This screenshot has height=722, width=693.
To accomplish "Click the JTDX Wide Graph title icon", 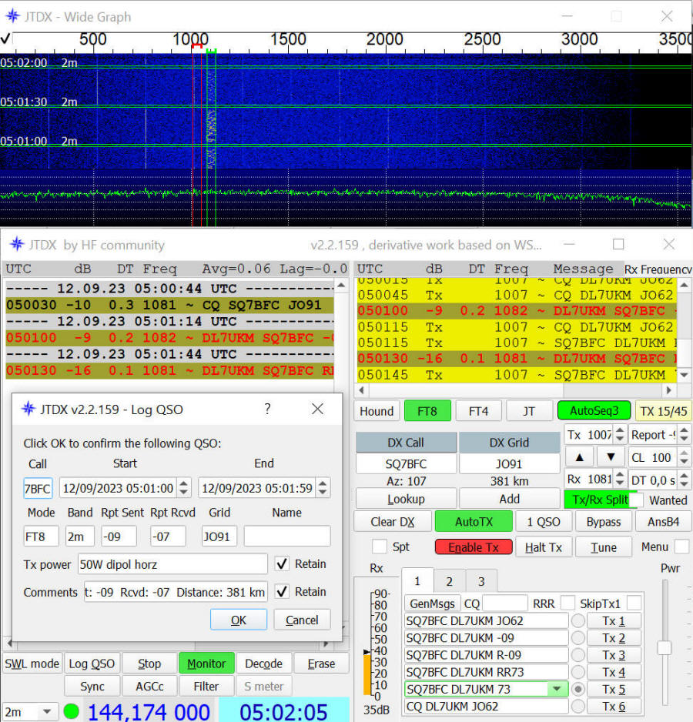I will pyautogui.click(x=13, y=16).
